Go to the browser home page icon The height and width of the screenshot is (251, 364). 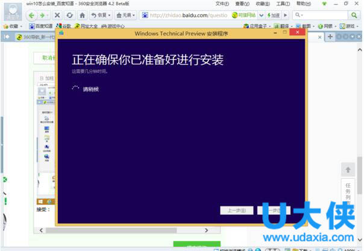coord(83,15)
